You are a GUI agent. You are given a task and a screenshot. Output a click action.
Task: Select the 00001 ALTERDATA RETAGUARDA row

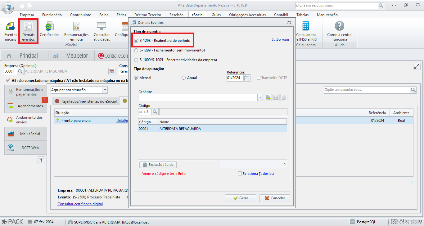tap(212, 129)
